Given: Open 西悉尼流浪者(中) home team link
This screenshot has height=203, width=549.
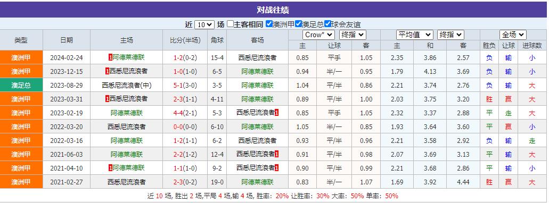Looking at the screenshot, I should [x=127, y=85].
